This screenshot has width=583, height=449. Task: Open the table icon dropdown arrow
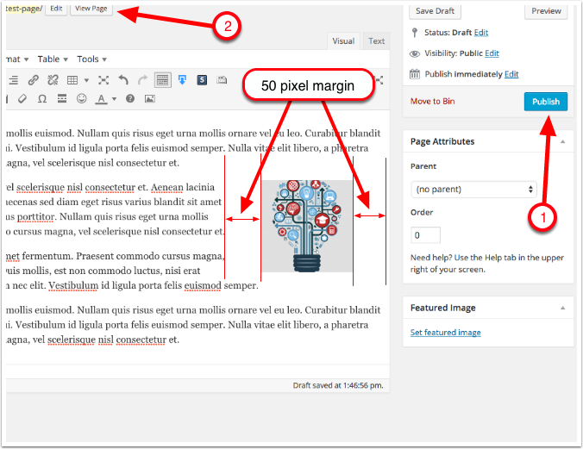pos(86,80)
